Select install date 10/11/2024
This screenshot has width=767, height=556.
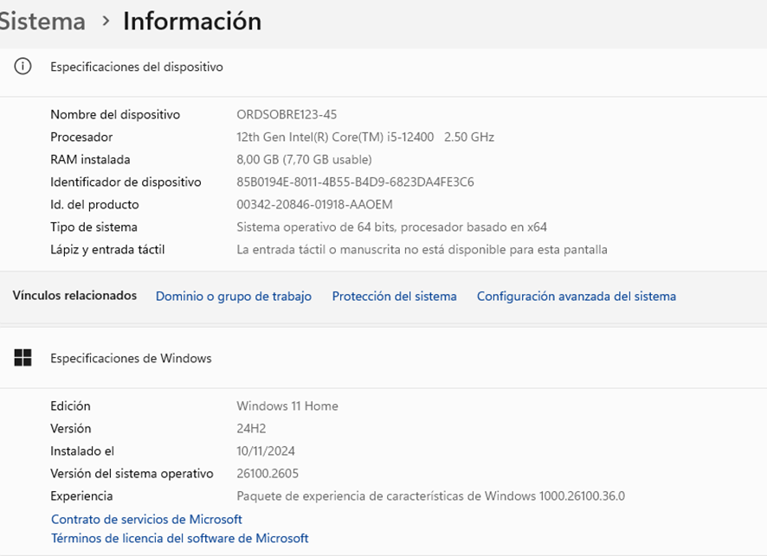(x=266, y=451)
